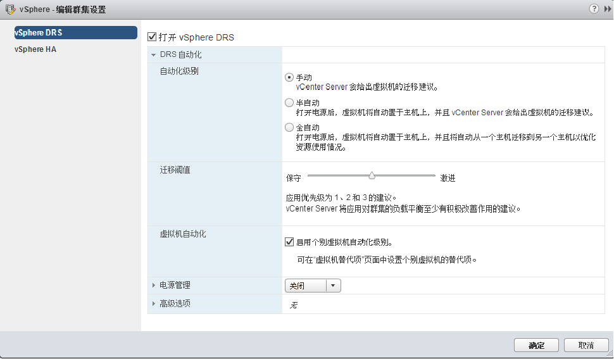Click the 虚拟机自动化 row label
Viewport: 614px width, 359px height.
click(182, 234)
